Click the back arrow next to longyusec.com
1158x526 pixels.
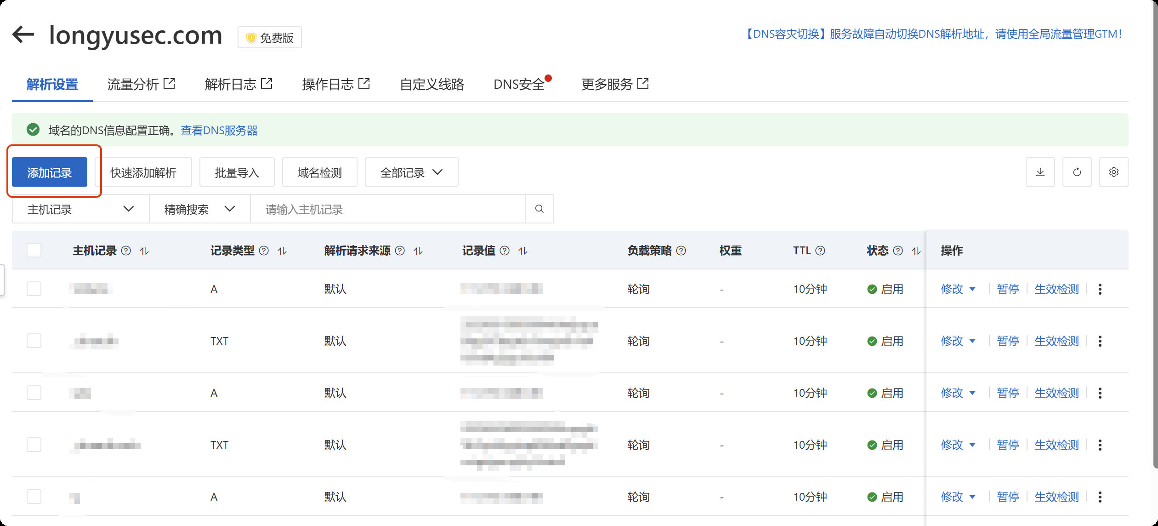click(23, 34)
